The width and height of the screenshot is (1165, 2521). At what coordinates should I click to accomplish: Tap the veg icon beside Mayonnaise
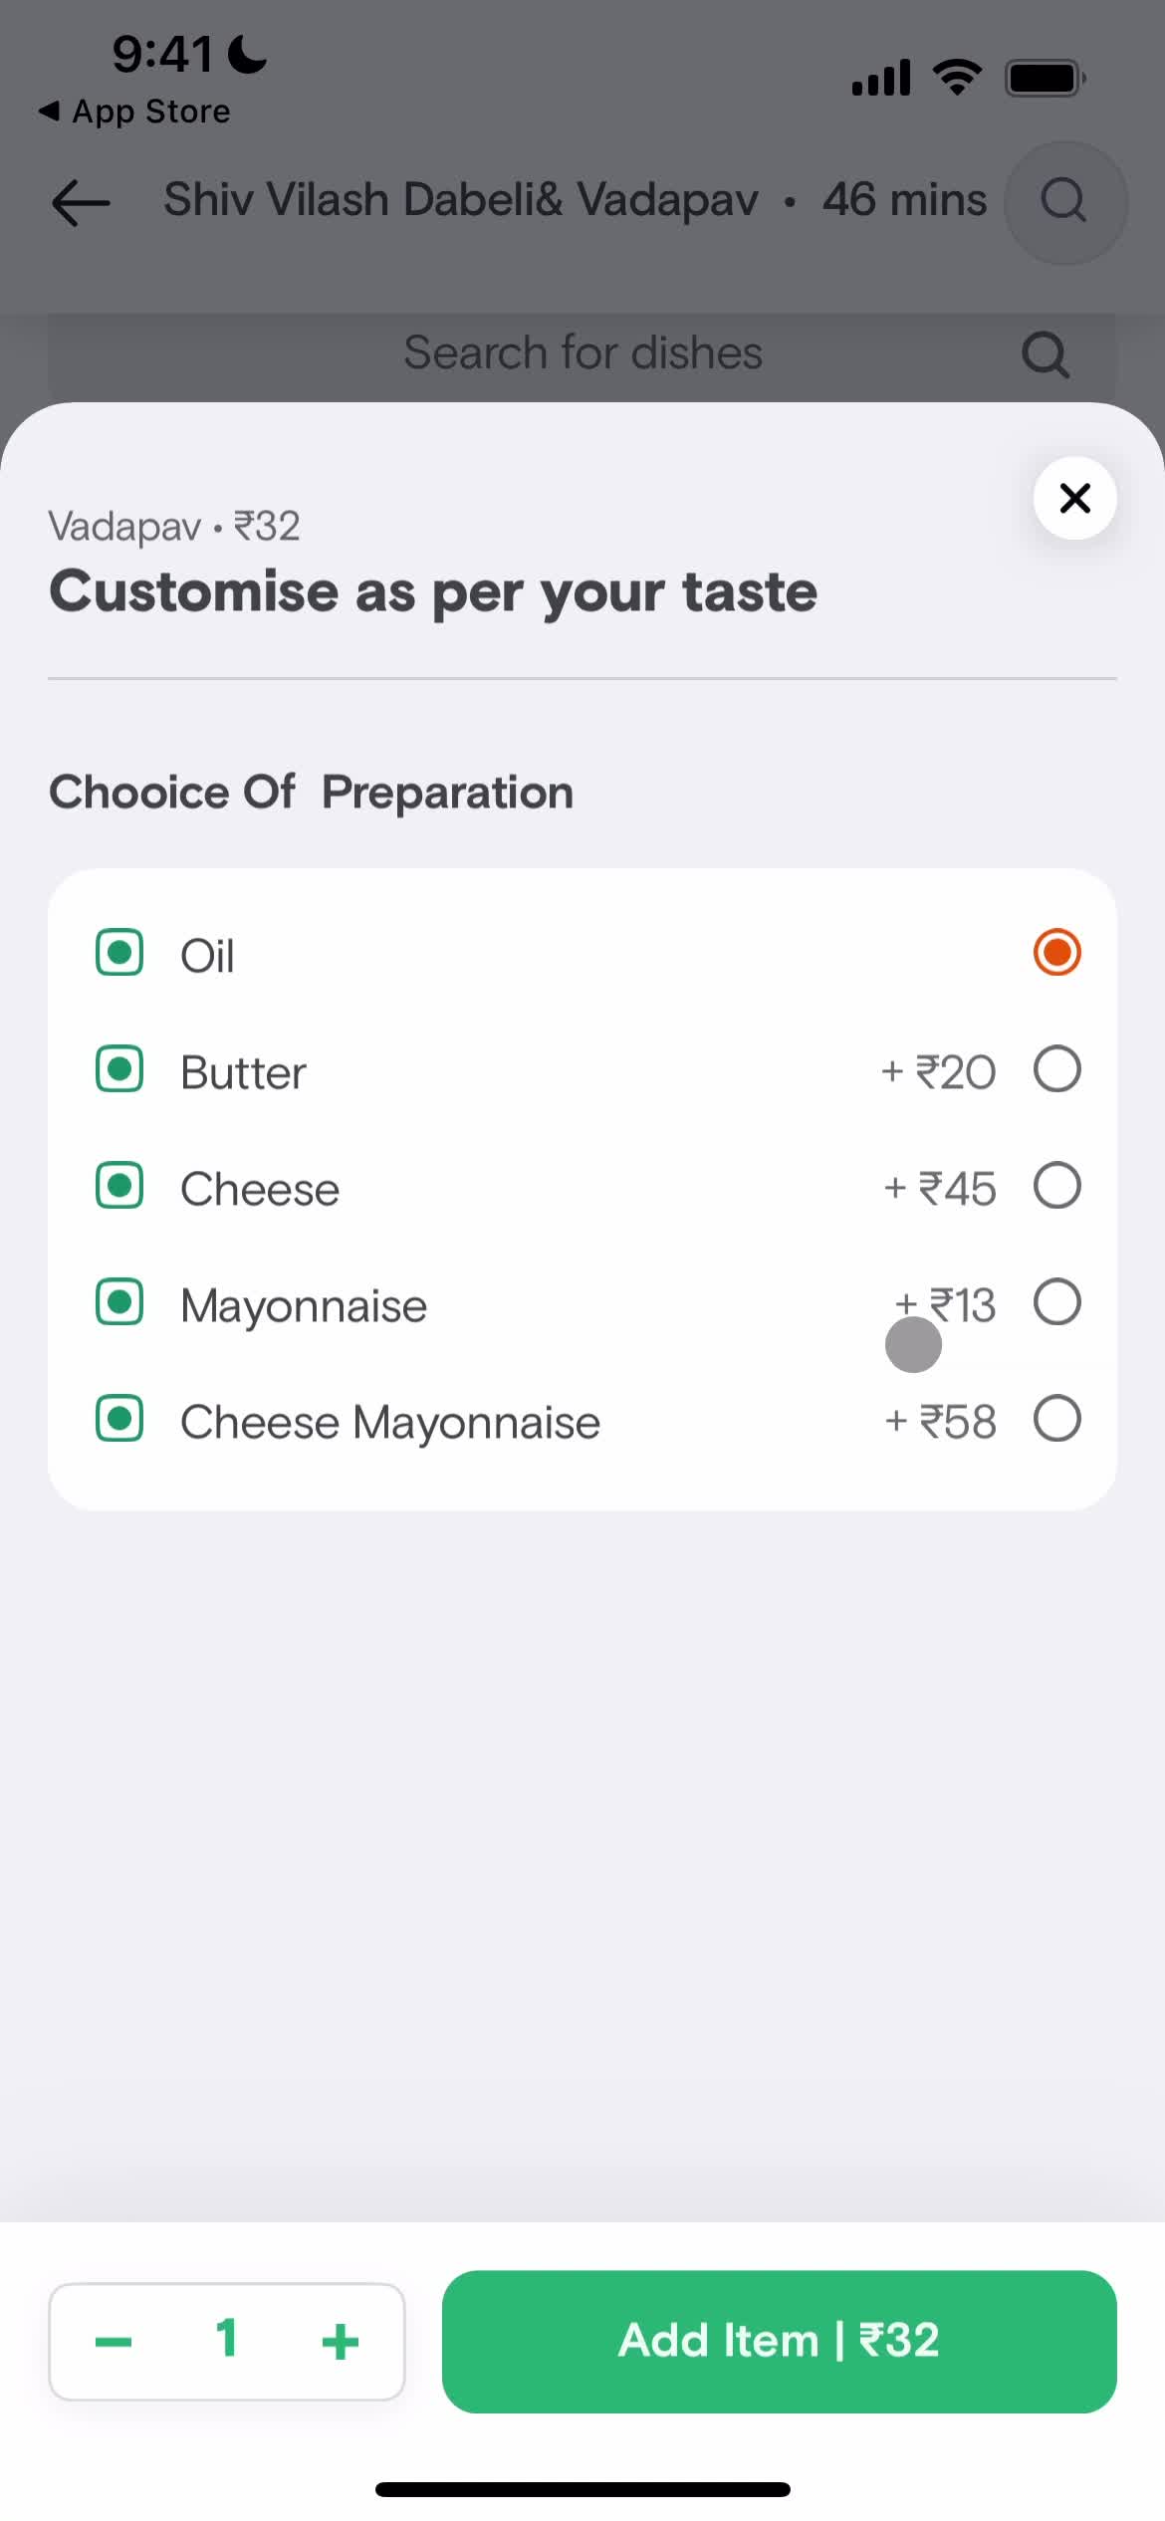[119, 1302]
